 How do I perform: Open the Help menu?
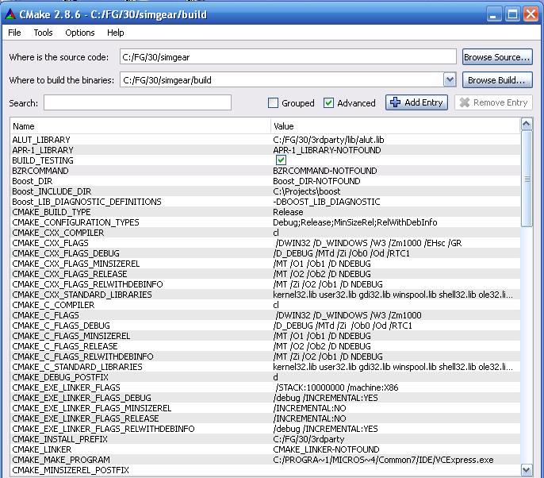(116, 33)
